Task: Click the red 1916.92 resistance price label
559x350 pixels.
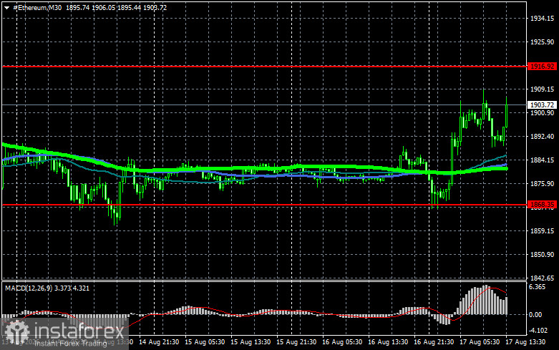Action: (542, 67)
